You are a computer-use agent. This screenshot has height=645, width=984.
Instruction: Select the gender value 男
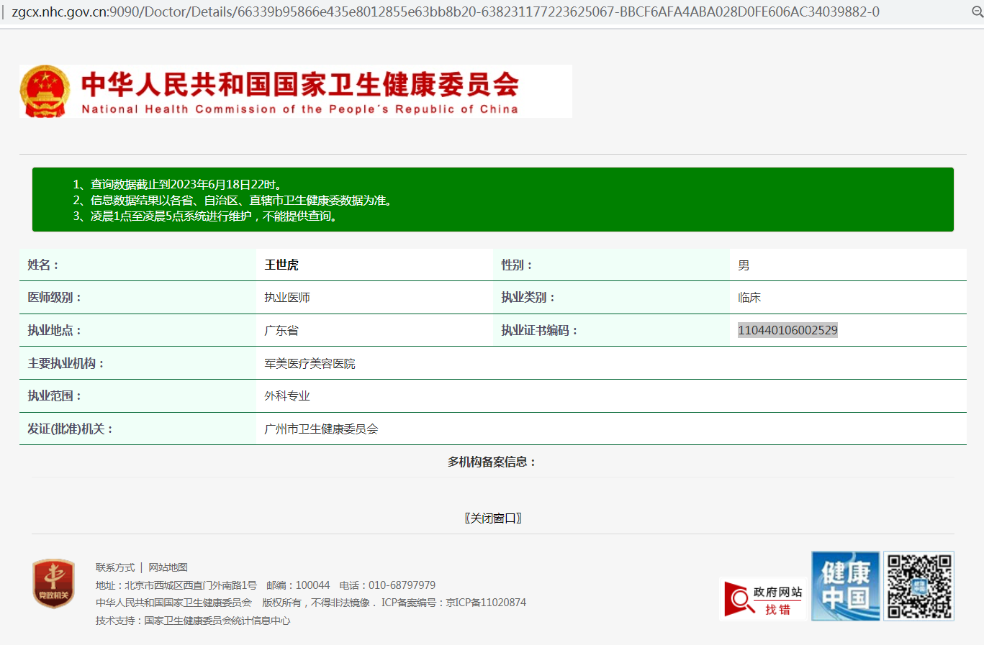744,265
